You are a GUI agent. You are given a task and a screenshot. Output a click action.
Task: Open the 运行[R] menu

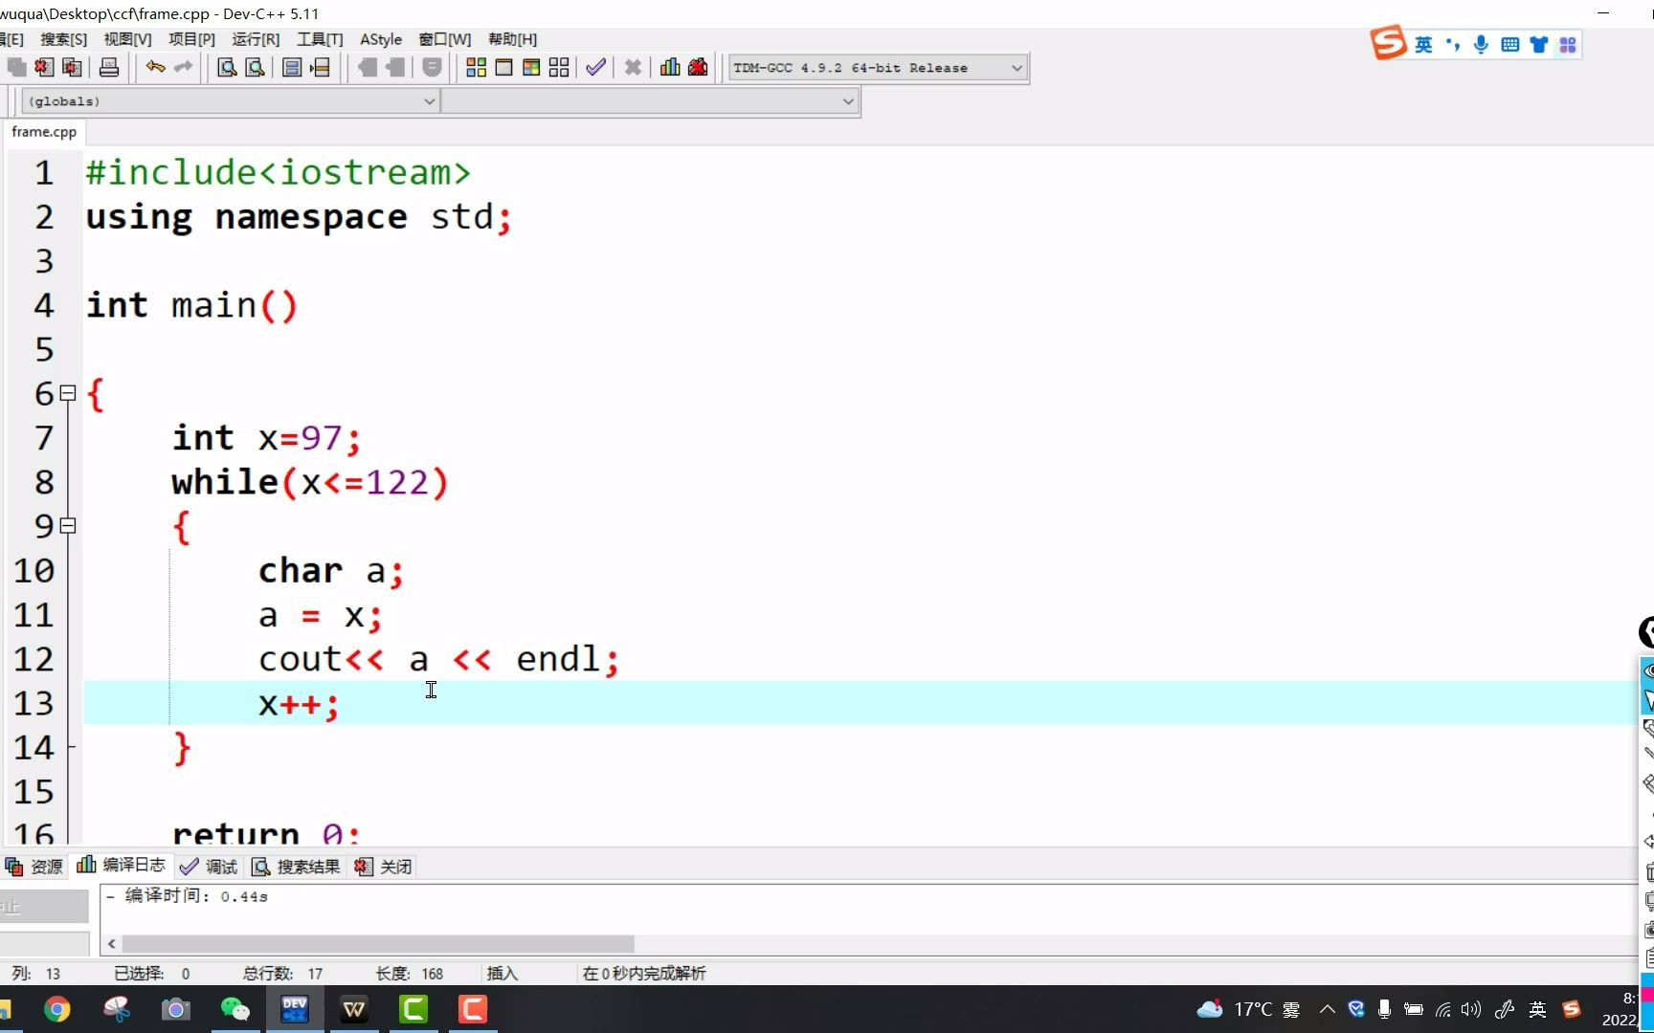pyautogui.click(x=256, y=39)
